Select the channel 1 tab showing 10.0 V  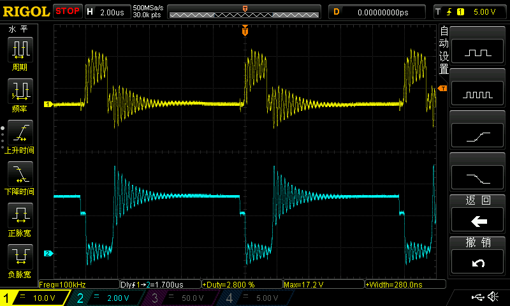(x=35, y=298)
